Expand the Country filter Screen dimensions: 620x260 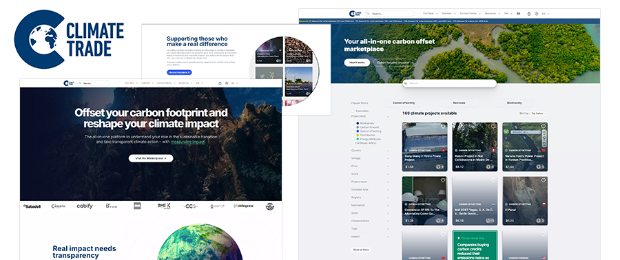(370, 151)
